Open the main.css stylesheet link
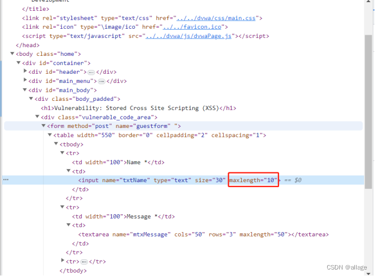The width and height of the screenshot is (375, 276). pos(216,18)
